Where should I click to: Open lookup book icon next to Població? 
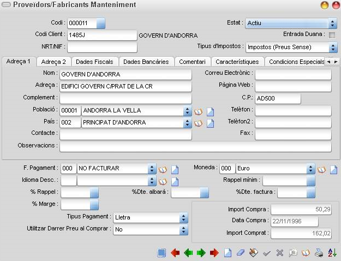198,112
